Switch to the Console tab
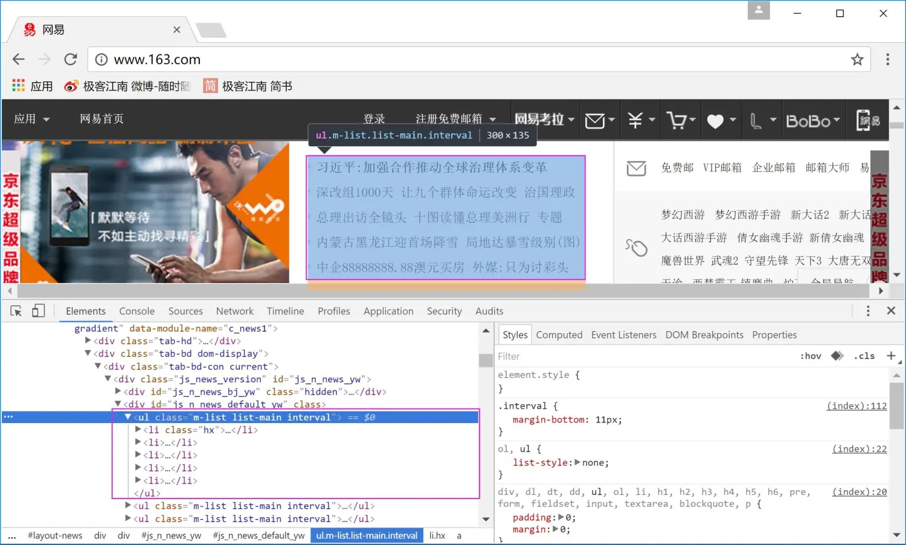This screenshot has width=906, height=545. tap(137, 311)
